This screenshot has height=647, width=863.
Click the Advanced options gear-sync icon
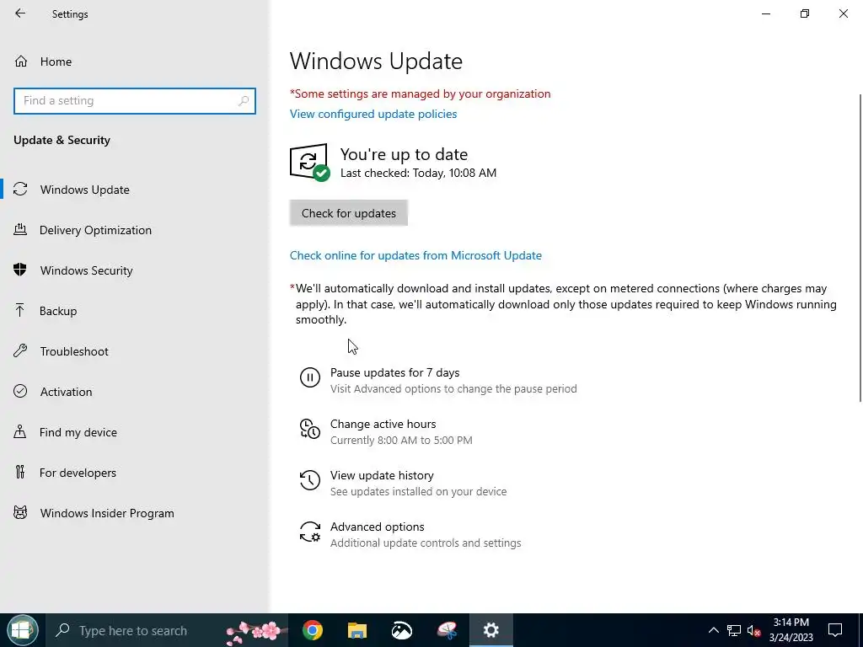[310, 532]
